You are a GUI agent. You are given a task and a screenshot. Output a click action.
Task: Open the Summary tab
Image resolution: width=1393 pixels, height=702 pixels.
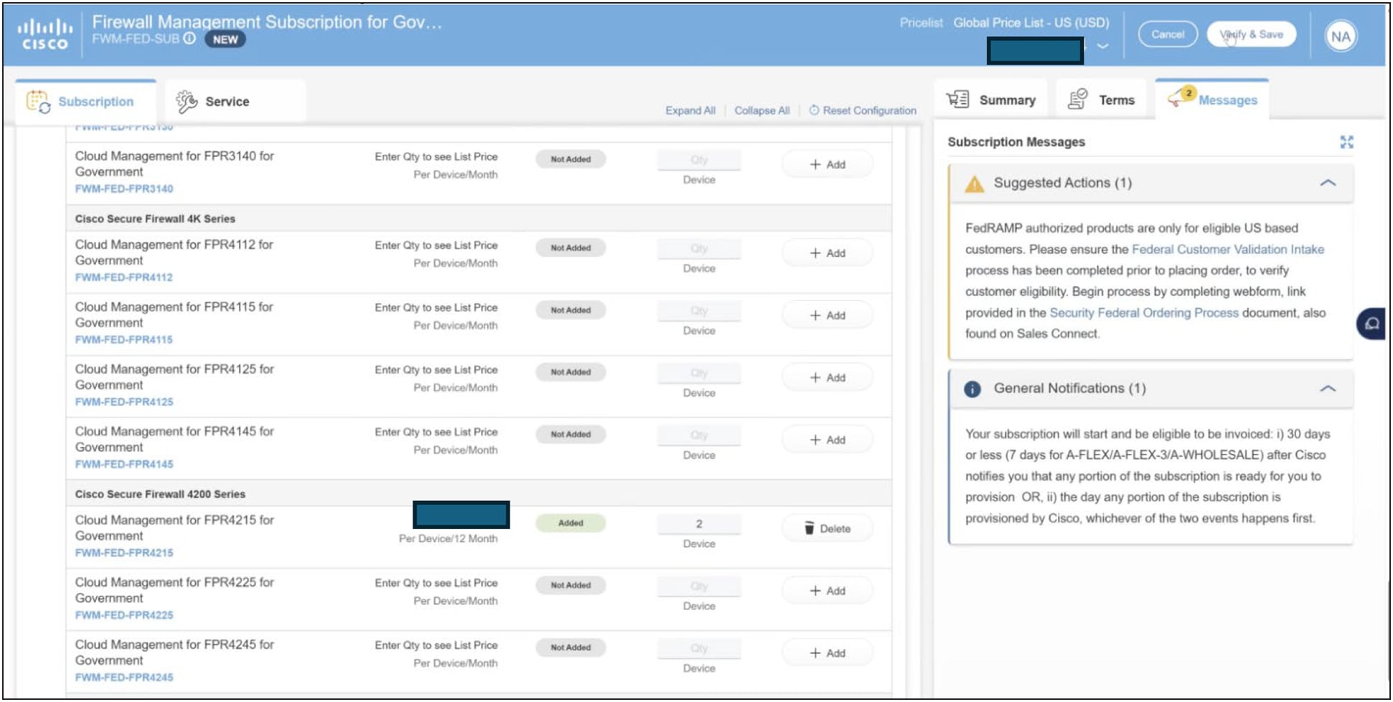[990, 100]
